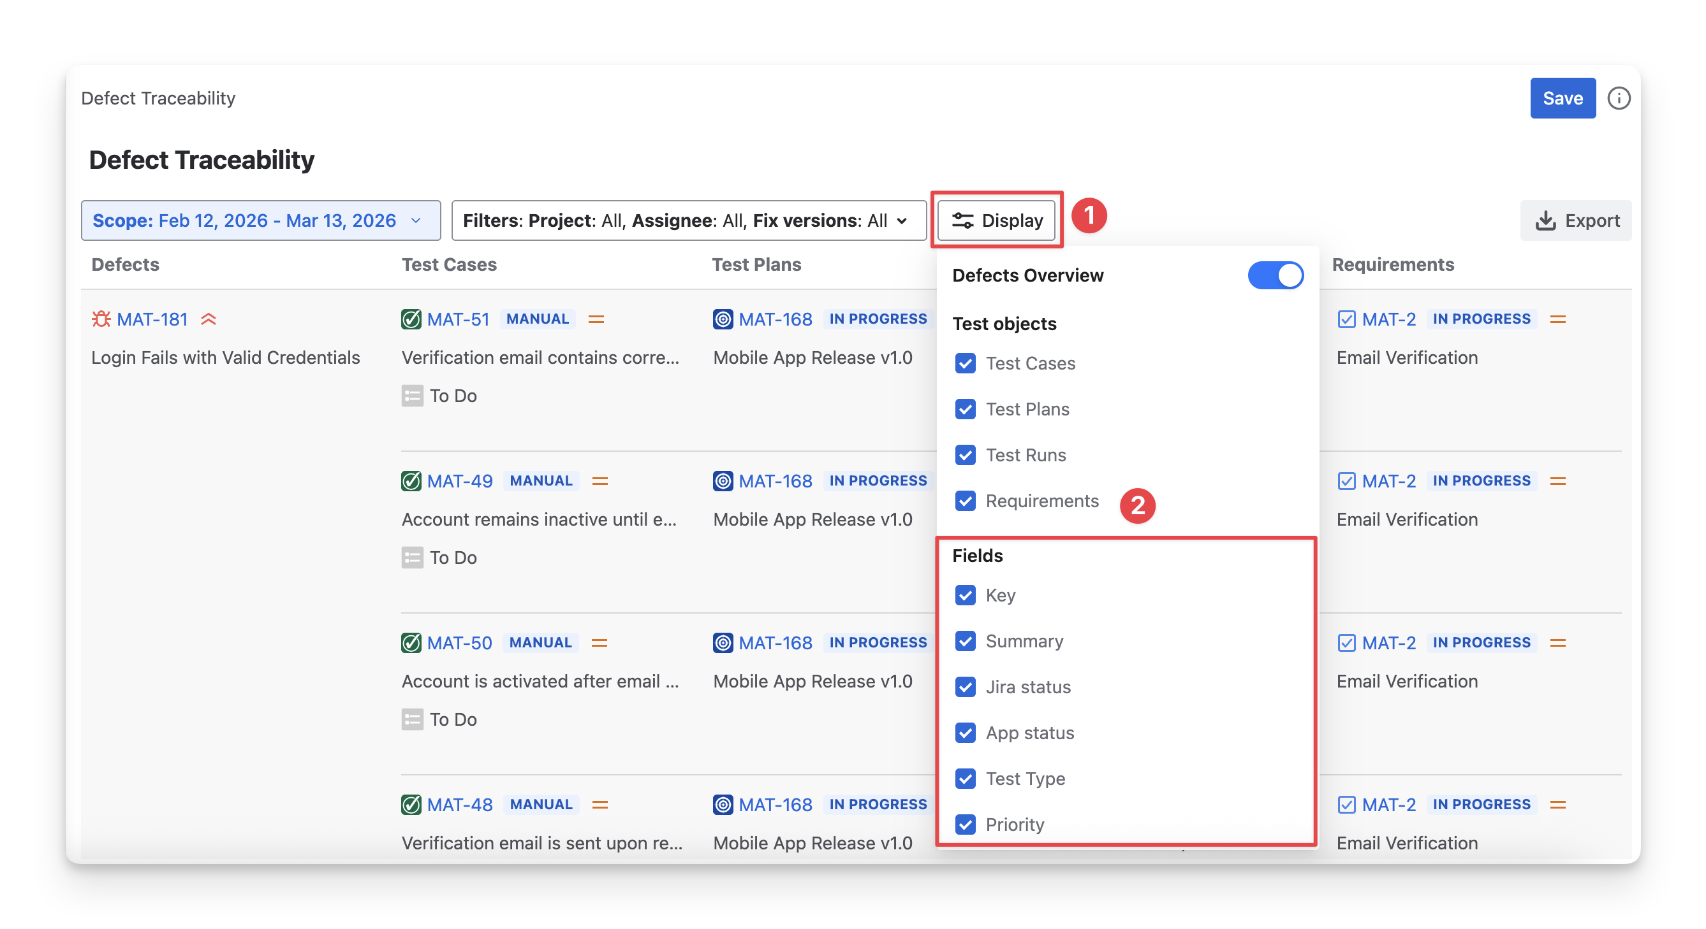This screenshot has width=1706, height=929.
Task: Click the Save button
Action: tap(1563, 98)
